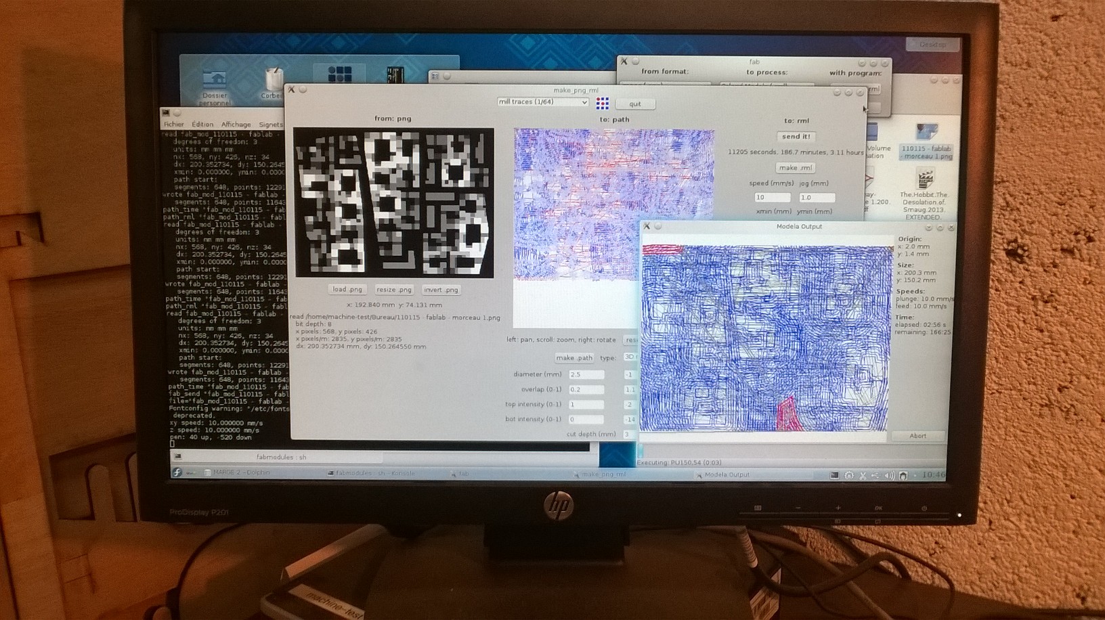Viewport: 1105px width, 620px height.
Task: Click the make .rml button
Action: click(795, 168)
